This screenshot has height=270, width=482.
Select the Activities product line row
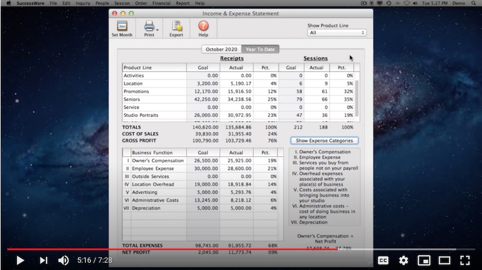tap(239, 76)
